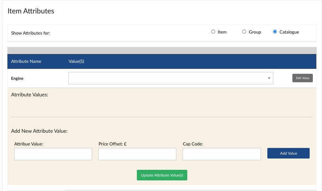Click the Attribute Name column header

(26, 61)
